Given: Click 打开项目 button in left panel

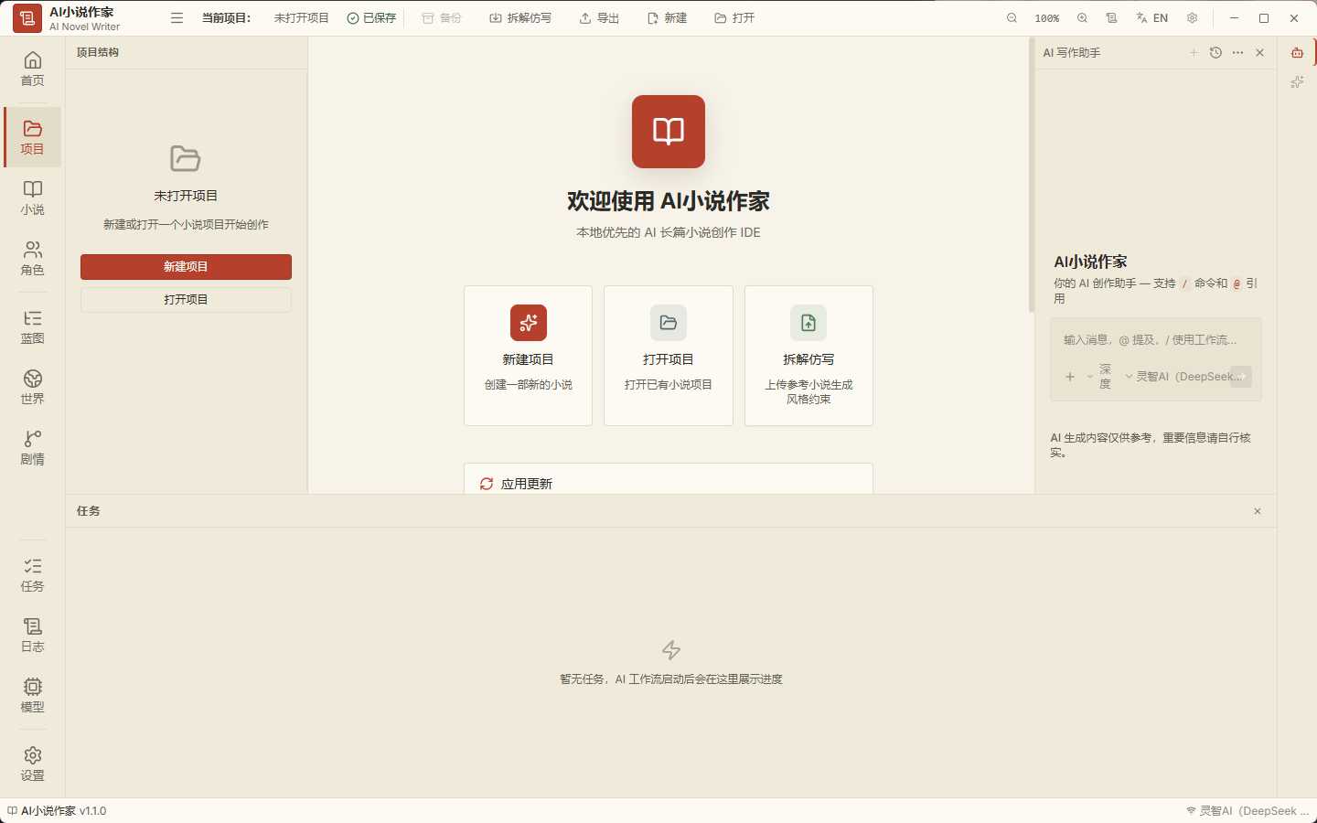Looking at the screenshot, I should (186, 299).
